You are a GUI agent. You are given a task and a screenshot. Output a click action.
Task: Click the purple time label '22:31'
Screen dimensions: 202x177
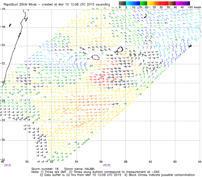pyautogui.click(x=8, y=165)
